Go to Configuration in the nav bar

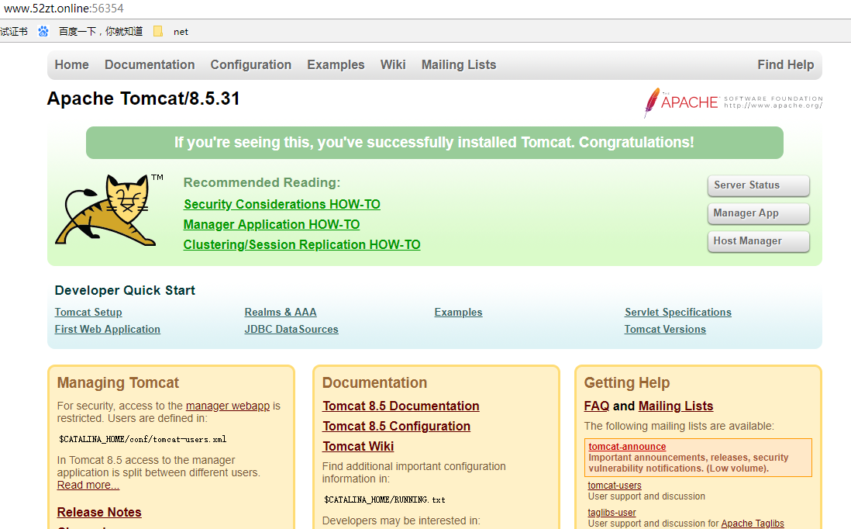(x=251, y=64)
